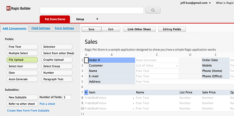
Task: Select the Mobile label cell
Action: click(216, 66)
